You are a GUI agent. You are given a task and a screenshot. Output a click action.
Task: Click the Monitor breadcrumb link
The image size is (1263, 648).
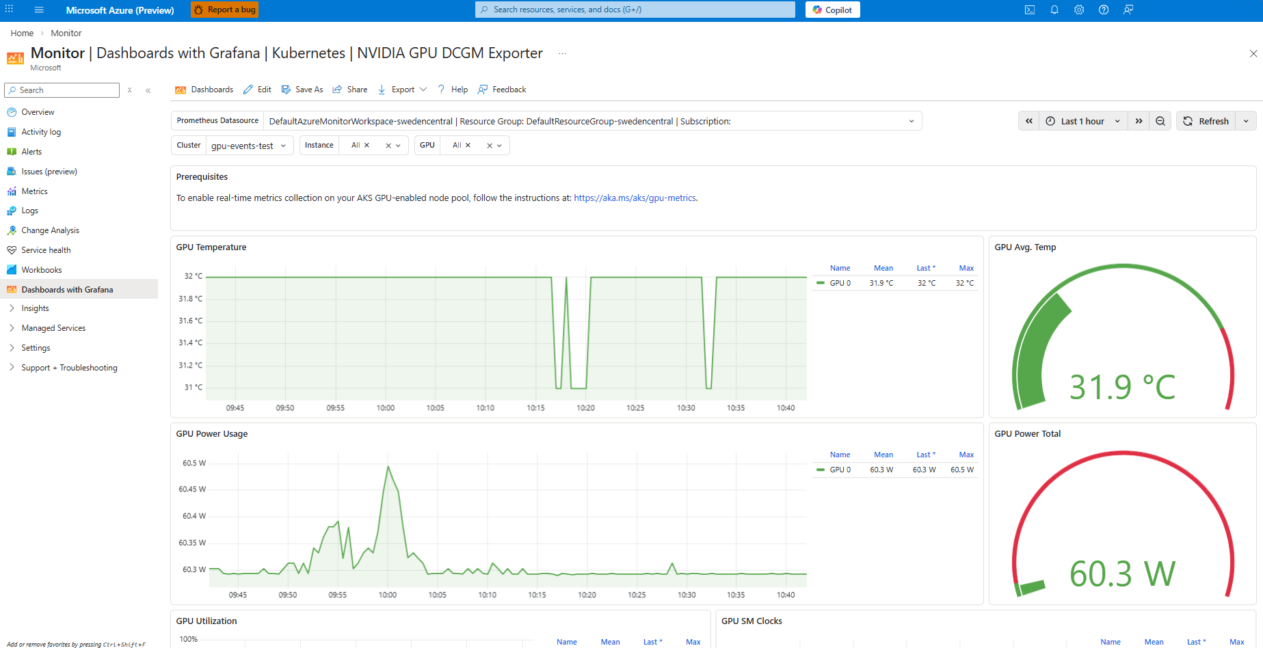pyautogui.click(x=66, y=33)
